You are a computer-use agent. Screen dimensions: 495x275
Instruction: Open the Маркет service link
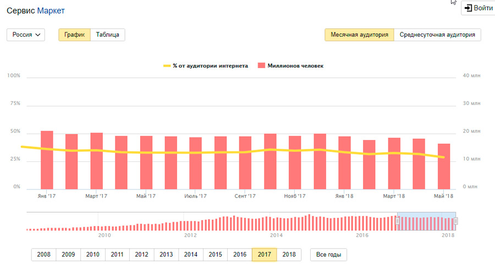pyautogui.click(x=51, y=10)
